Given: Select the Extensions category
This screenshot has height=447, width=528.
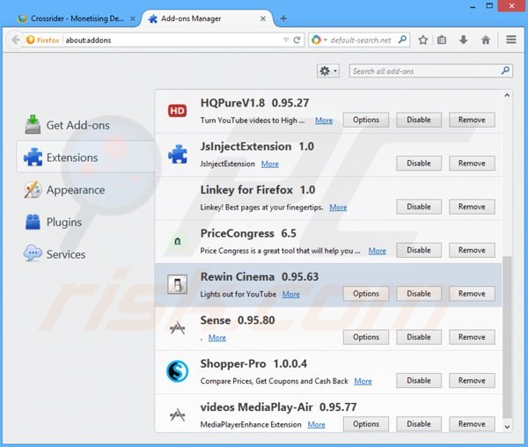Looking at the screenshot, I should [x=85, y=158].
